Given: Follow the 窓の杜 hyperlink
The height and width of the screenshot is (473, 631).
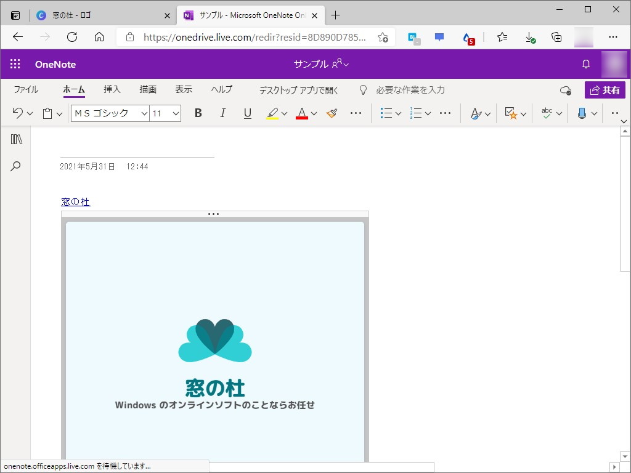Looking at the screenshot, I should (75, 201).
